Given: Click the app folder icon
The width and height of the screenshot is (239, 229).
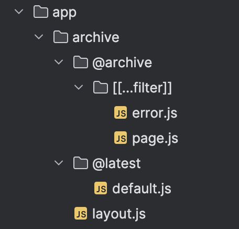Looking at the screenshot, I should pos(41,12).
